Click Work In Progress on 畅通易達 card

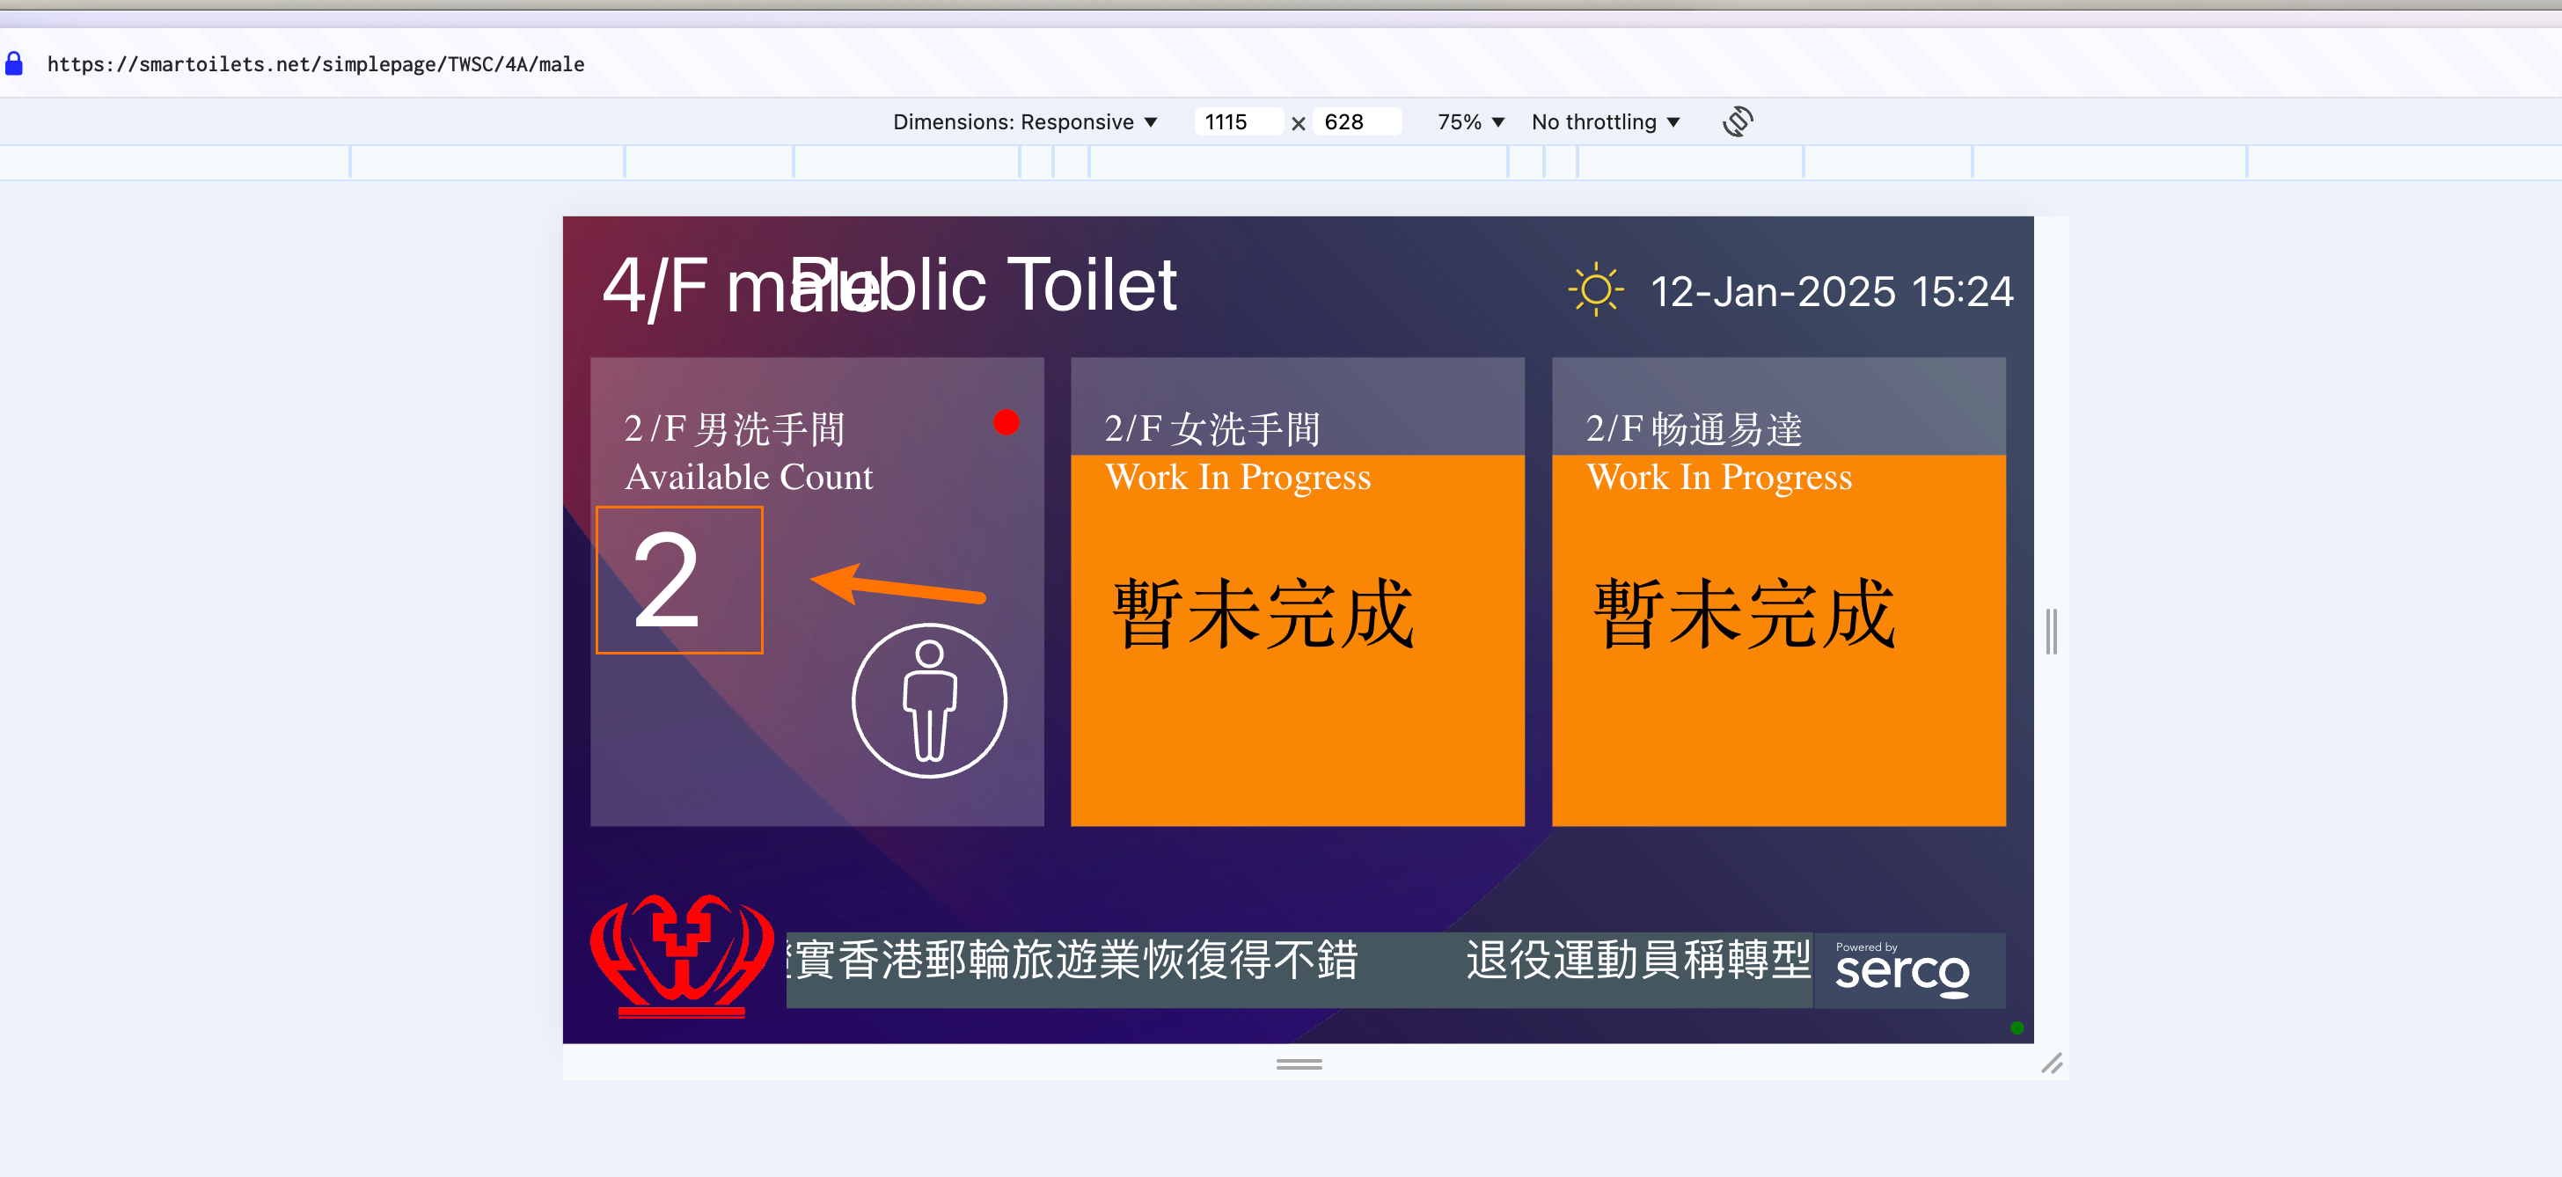pyautogui.click(x=1718, y=477)
